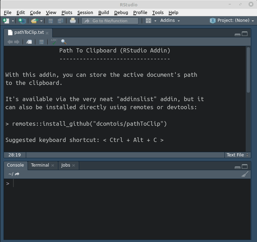Open the Tools menu
This screenshot has height=242, width=257.
(158, 13)
